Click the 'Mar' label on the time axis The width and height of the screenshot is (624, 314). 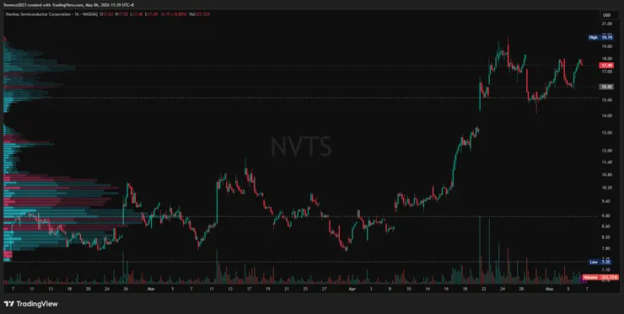150,289
